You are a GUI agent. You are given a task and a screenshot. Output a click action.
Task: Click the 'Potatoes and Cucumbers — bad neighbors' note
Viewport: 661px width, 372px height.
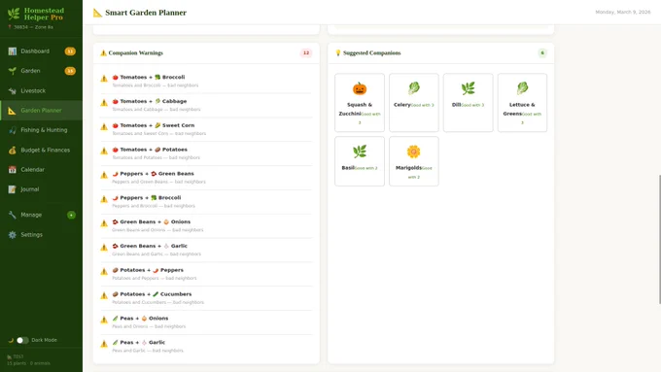tap(158, 302)
